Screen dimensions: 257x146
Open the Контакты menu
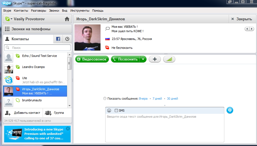[x=21, y=11]
